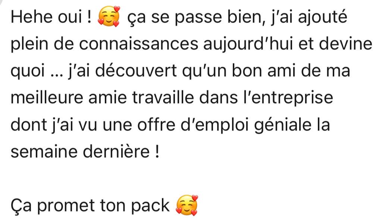Click the word "travaille" in the message
Viewport: 382px width, 220px height.
coord(163,97)
